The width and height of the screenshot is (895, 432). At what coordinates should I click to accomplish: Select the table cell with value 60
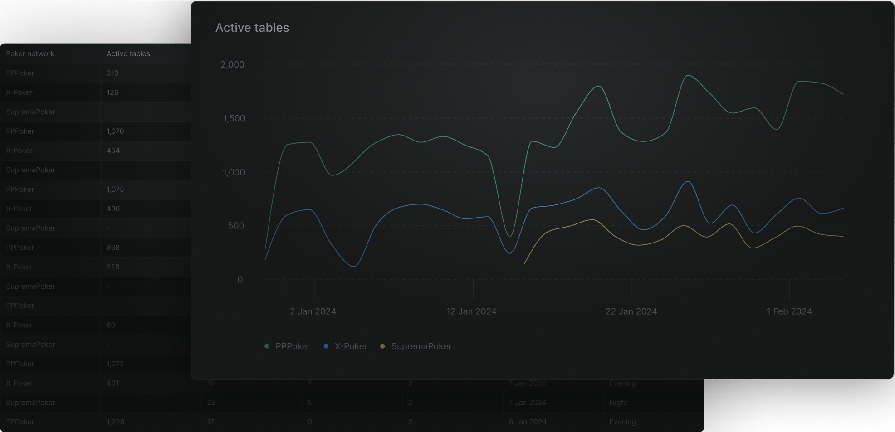[x=111, y=325]
